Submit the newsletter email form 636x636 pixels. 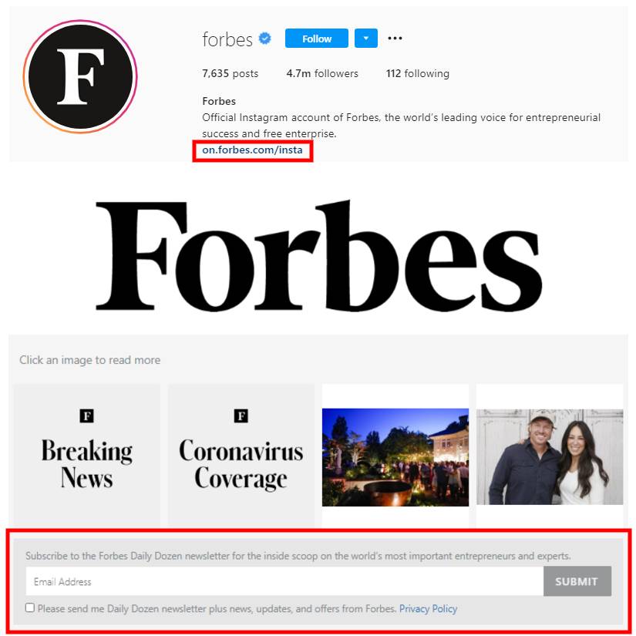point(577,581)
